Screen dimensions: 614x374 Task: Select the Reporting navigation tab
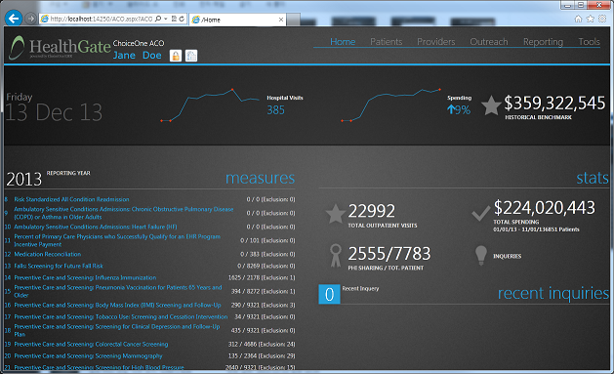click(543, 42)
